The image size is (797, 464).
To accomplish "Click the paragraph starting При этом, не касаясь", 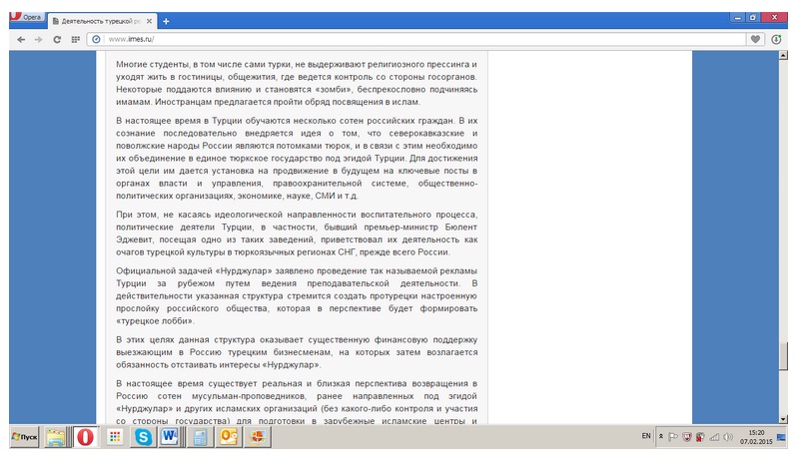I will pos(297,233).
